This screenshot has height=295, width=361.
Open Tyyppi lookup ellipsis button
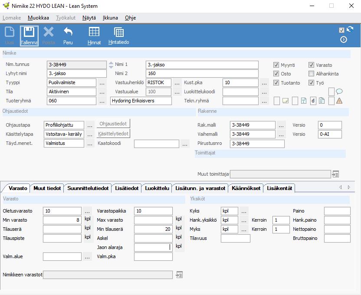coord(102,83)
